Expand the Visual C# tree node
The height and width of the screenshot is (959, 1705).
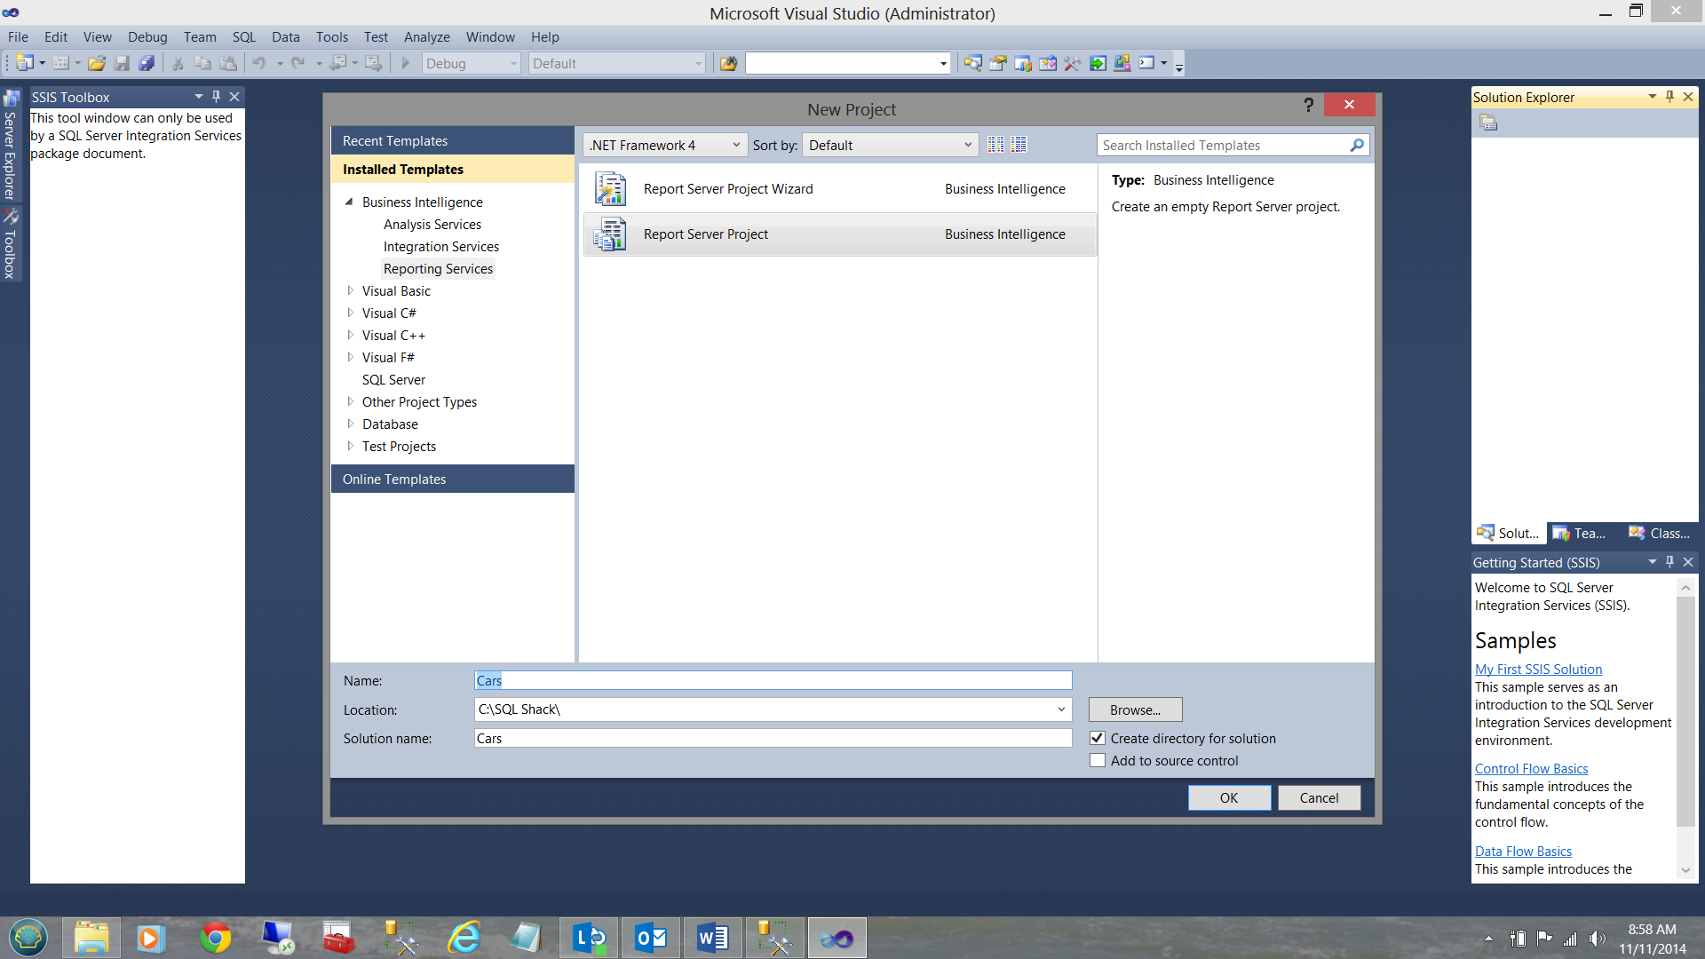click(x=350, y=313)
